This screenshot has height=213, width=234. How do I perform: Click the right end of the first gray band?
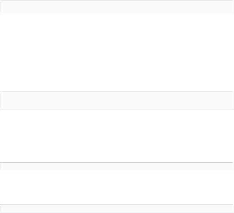click(x=233, y=7)
